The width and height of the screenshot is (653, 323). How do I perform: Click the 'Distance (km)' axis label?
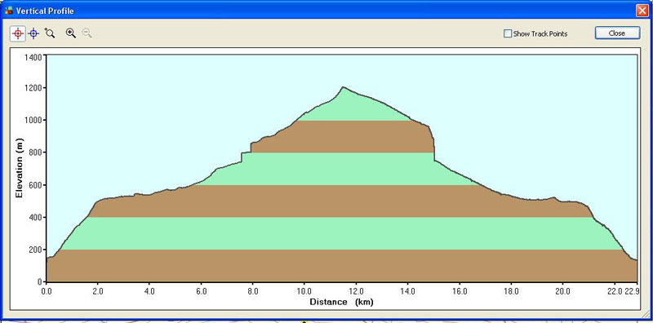pyautogui.click(x=341, y=302)
